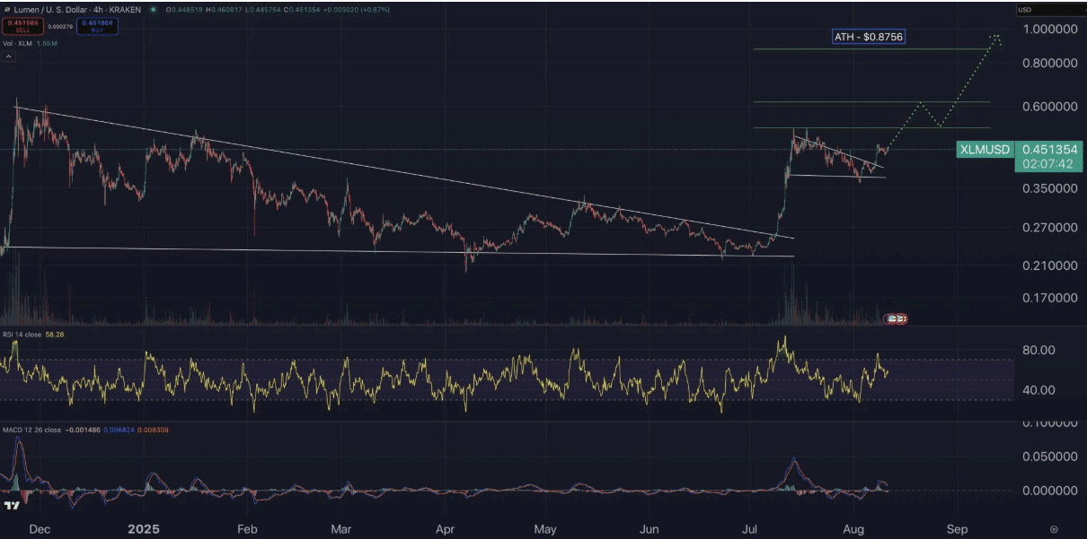The height and width of the screenshot is (539, 1087).
Task: Select the MACD 12 26 close indicator label
Action: (31, 430)
